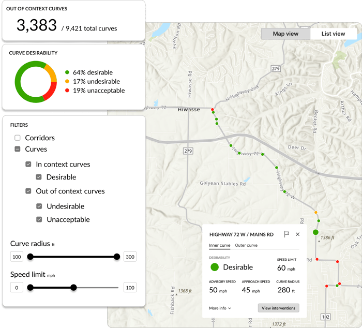Click the desirability donut chart
362x328 pixels.
(35, 82)
